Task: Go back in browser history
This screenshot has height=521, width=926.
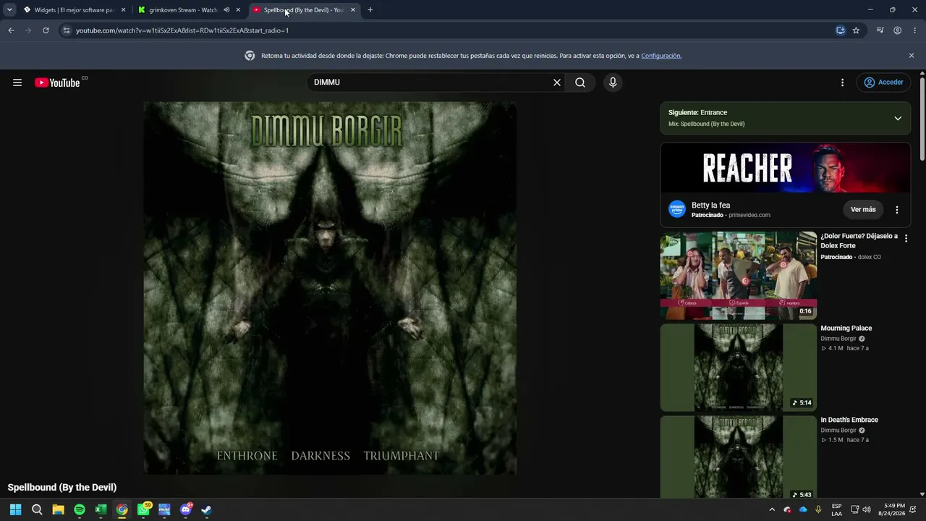Action: (11, 30)
